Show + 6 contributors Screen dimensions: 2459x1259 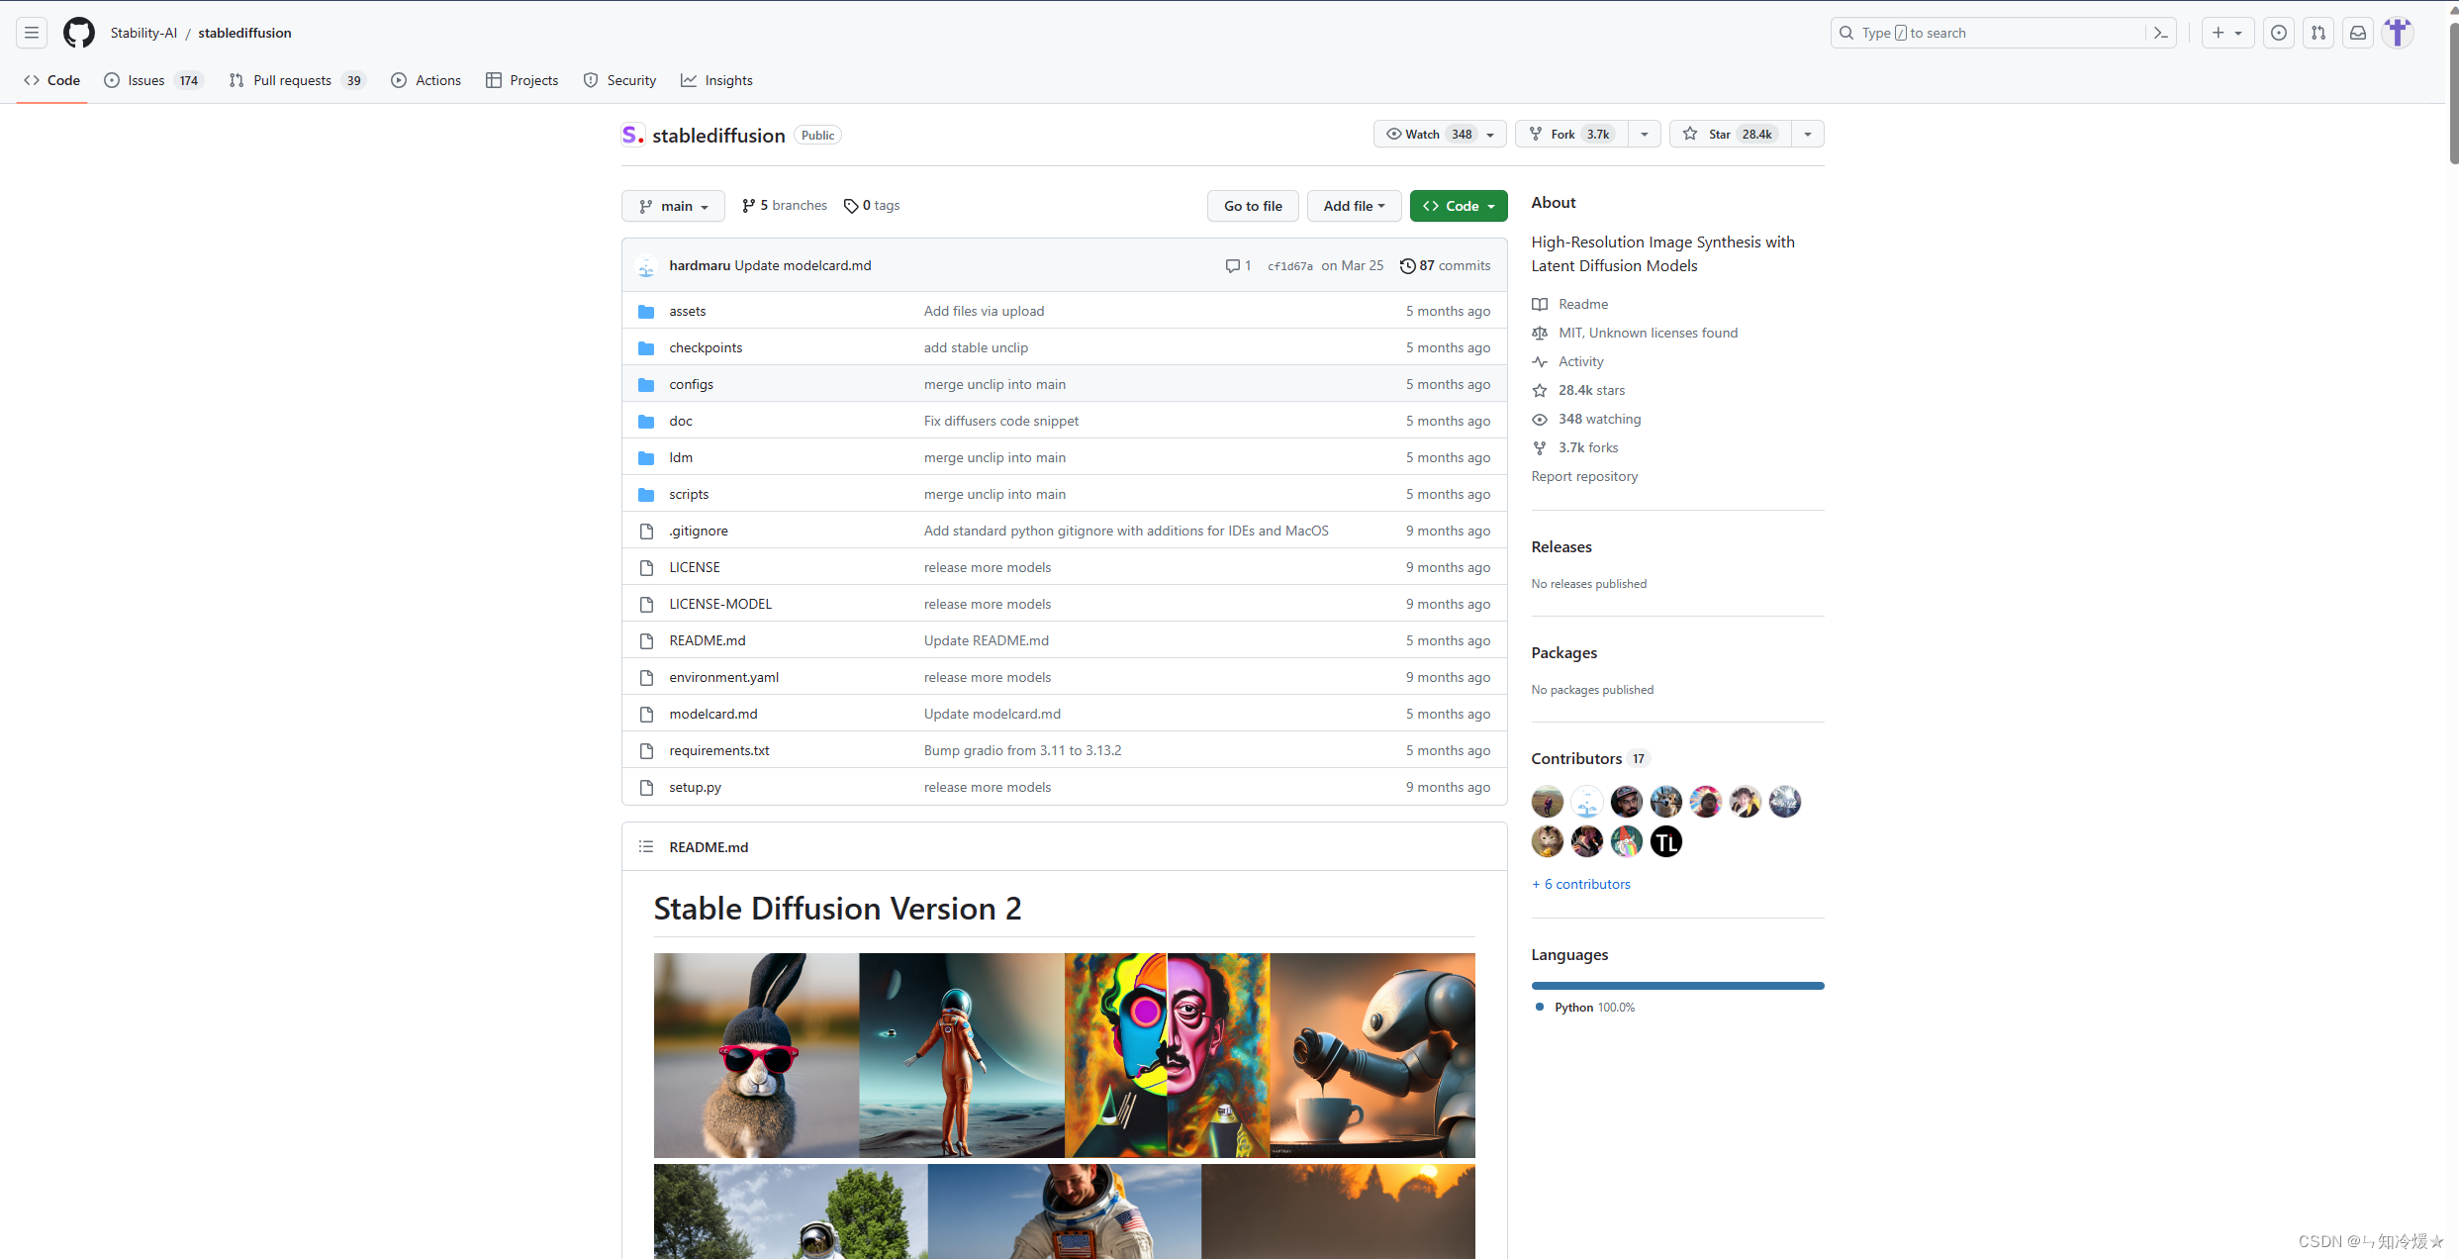1581,884
